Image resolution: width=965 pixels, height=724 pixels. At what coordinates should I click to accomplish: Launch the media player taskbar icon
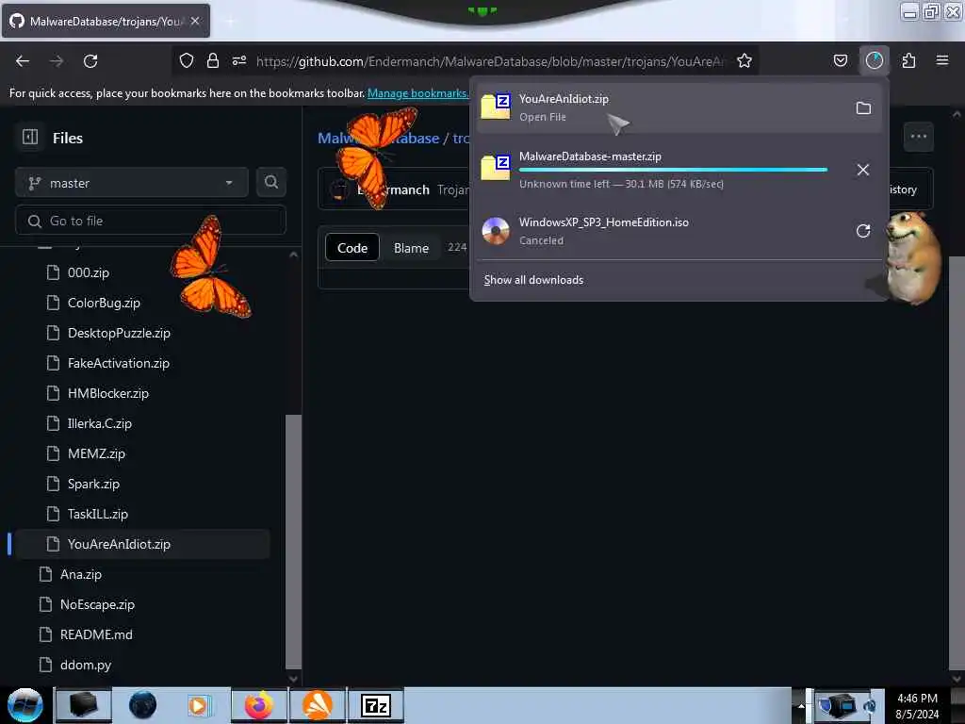pos(198,705)
